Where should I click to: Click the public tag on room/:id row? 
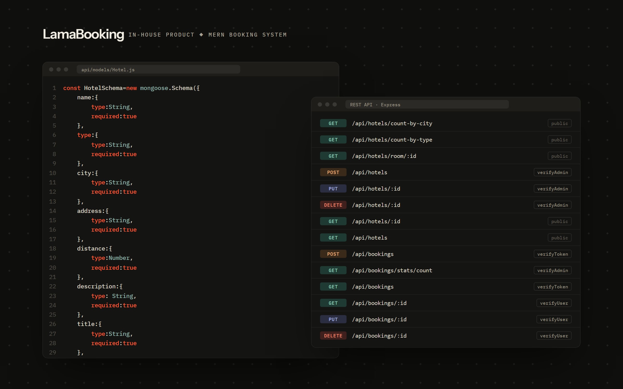tap(559, 156)
